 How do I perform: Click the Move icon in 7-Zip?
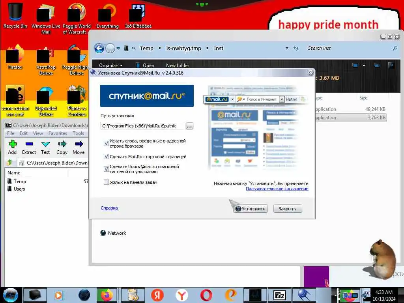tap(79, 147)
